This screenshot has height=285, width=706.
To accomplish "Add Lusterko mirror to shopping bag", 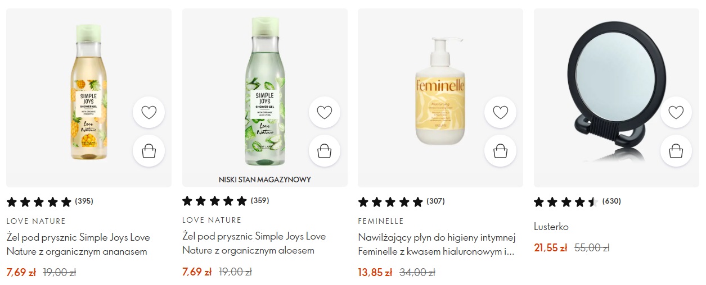I will click(x=676, y=151).
